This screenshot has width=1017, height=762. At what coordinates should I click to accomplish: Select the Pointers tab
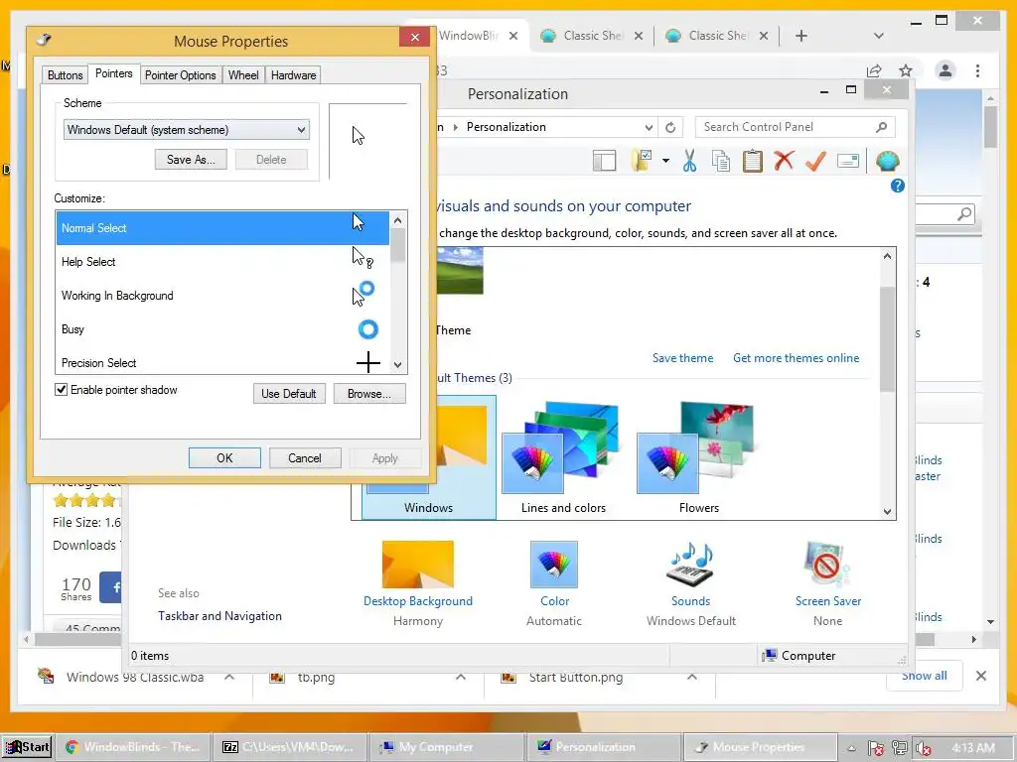click(113, 73)
